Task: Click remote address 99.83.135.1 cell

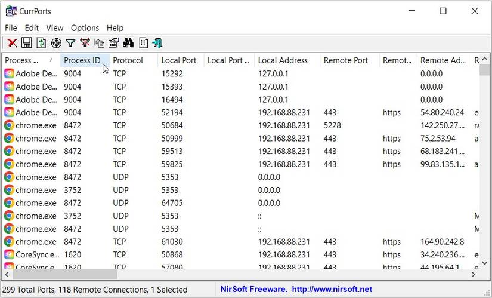Action: (x=443, y=164)
